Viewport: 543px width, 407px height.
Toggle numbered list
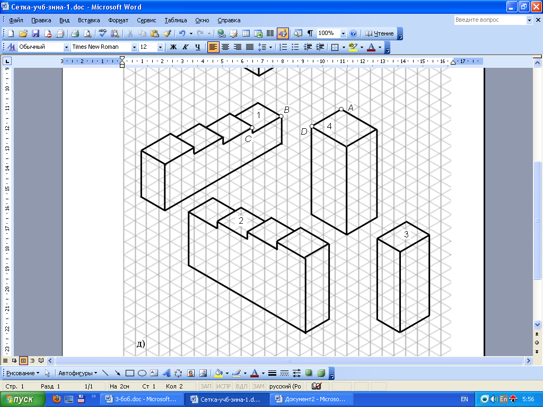[283, 47]
